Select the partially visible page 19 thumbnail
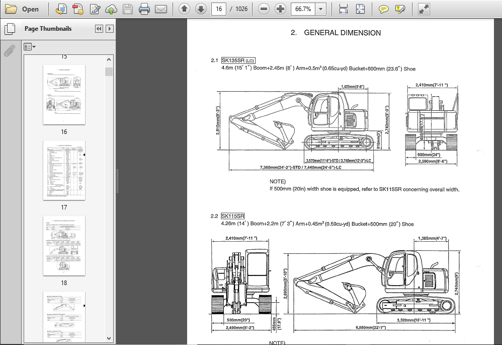Screen dimensions: 502x345 (64, 317)
